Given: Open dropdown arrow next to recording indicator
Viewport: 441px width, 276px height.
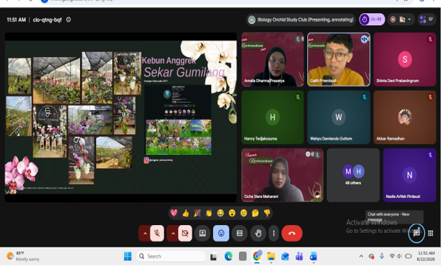Looking at the screenshot, I should click(x=409, y=20).
